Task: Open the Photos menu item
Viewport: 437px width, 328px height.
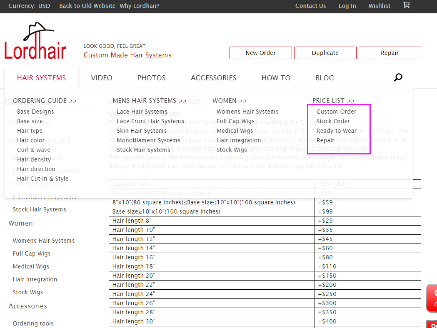Action: pos(151,78)
